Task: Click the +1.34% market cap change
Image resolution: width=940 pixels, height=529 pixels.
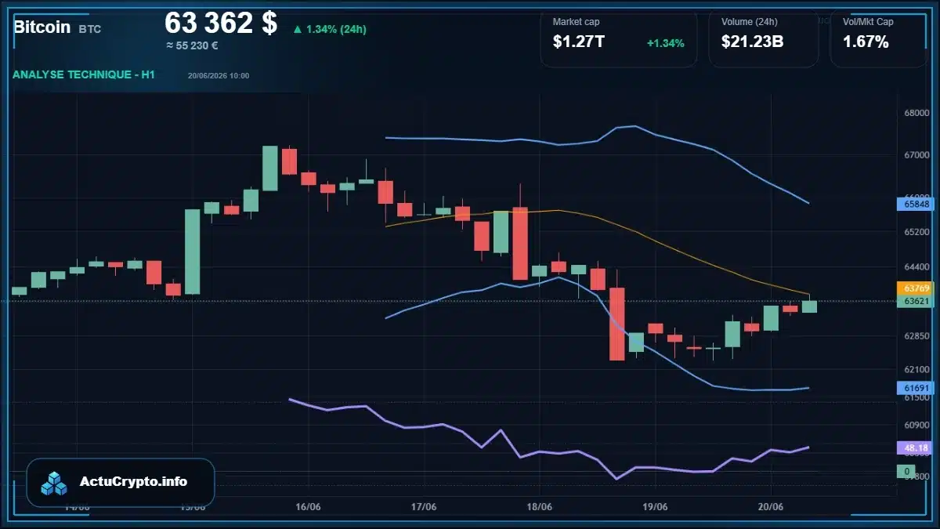Action: tap(665, 43)
